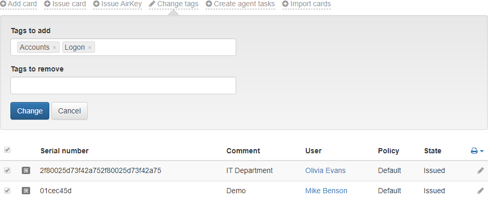Uncheck the Demo card row checkbox
488x202 pixels.
[7, 191]
